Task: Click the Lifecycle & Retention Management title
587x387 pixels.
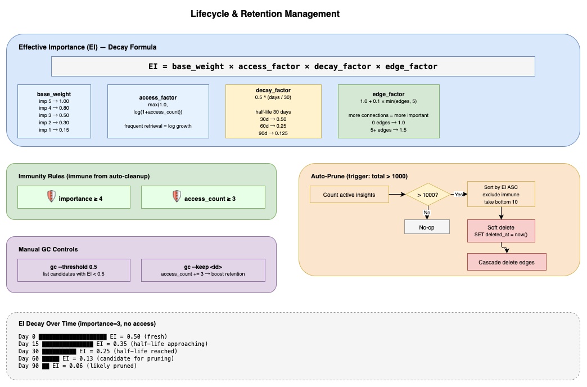Action: (265, 14)
